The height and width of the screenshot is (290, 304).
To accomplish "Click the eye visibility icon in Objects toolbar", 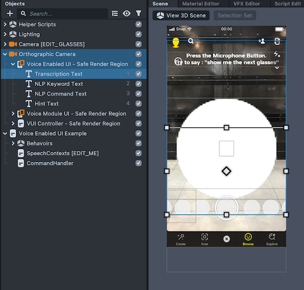I will pos(127,14).
